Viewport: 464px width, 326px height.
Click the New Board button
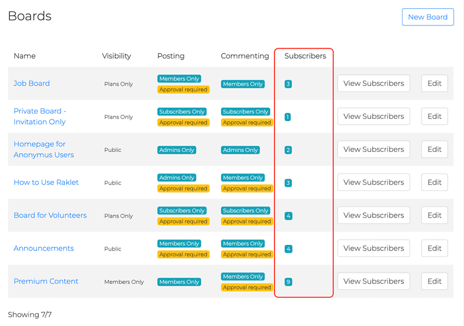427,17
